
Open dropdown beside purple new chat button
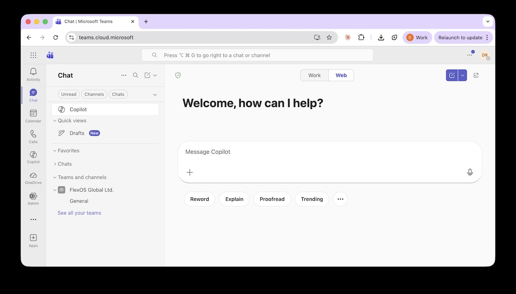click(463, 75)
